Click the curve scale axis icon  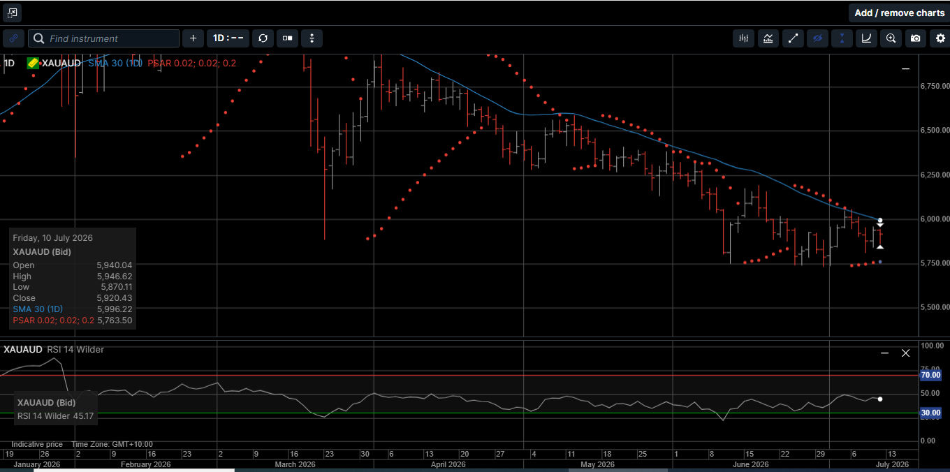[x=866, y=38]
